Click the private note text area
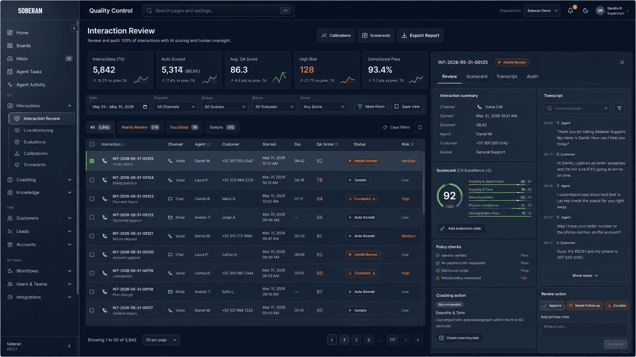Viewport: 636px width, 357px height. click(x=584, y=330)
